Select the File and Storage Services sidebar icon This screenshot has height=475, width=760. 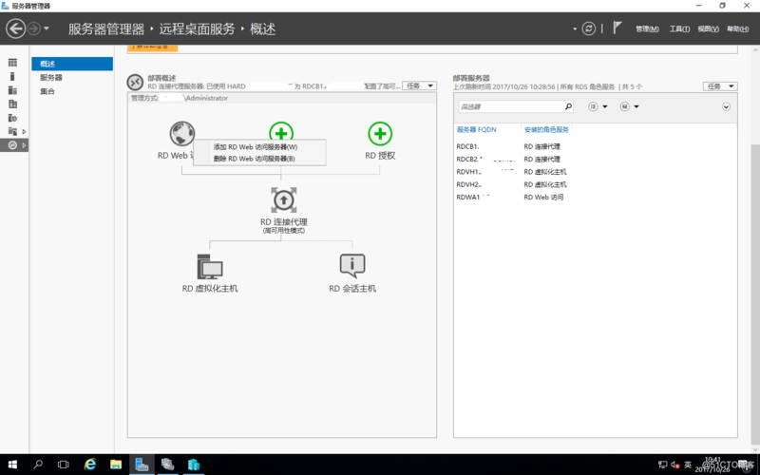tap(12, 131)
